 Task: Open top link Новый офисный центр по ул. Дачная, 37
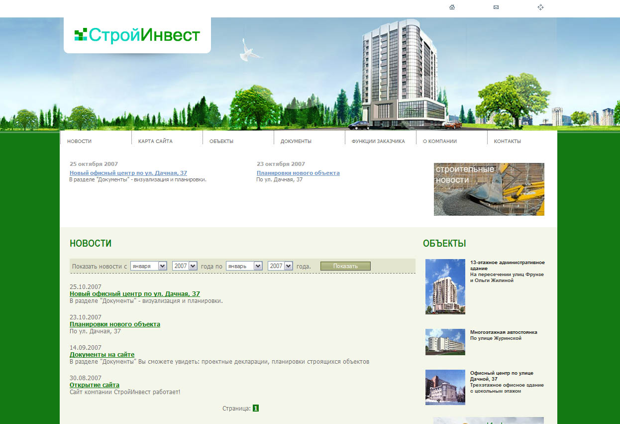coord(128,173)
